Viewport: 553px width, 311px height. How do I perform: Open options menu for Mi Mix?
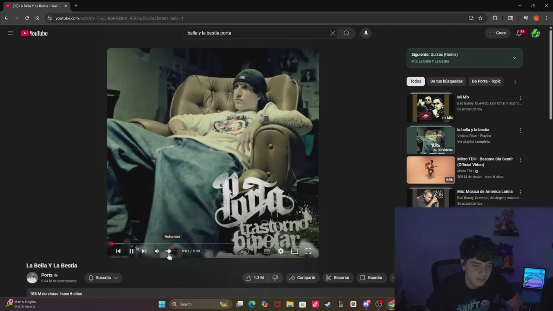(x=520, y=98)
